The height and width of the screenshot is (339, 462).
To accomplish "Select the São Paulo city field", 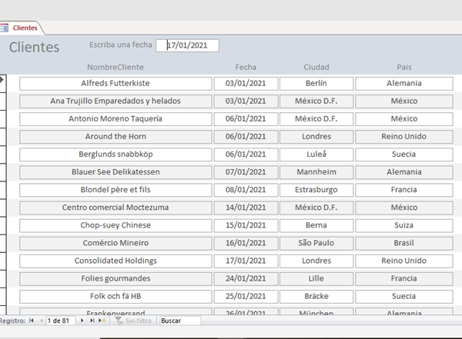I will [316, 243].
